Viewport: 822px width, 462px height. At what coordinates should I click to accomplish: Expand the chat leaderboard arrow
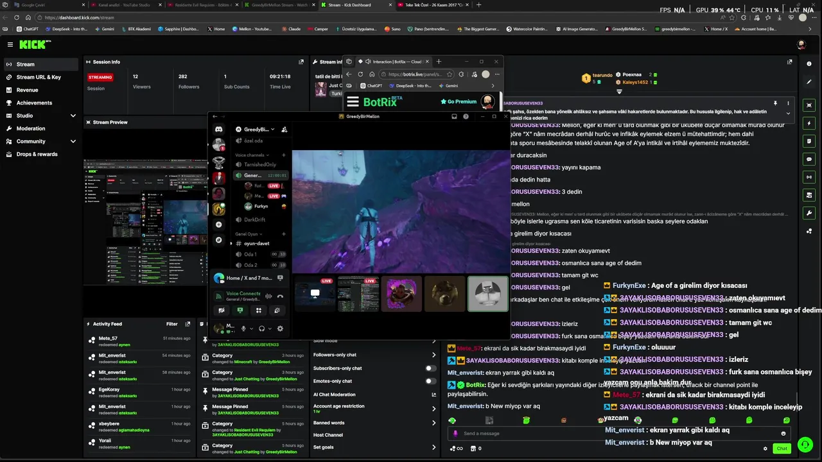pos(620,92)
